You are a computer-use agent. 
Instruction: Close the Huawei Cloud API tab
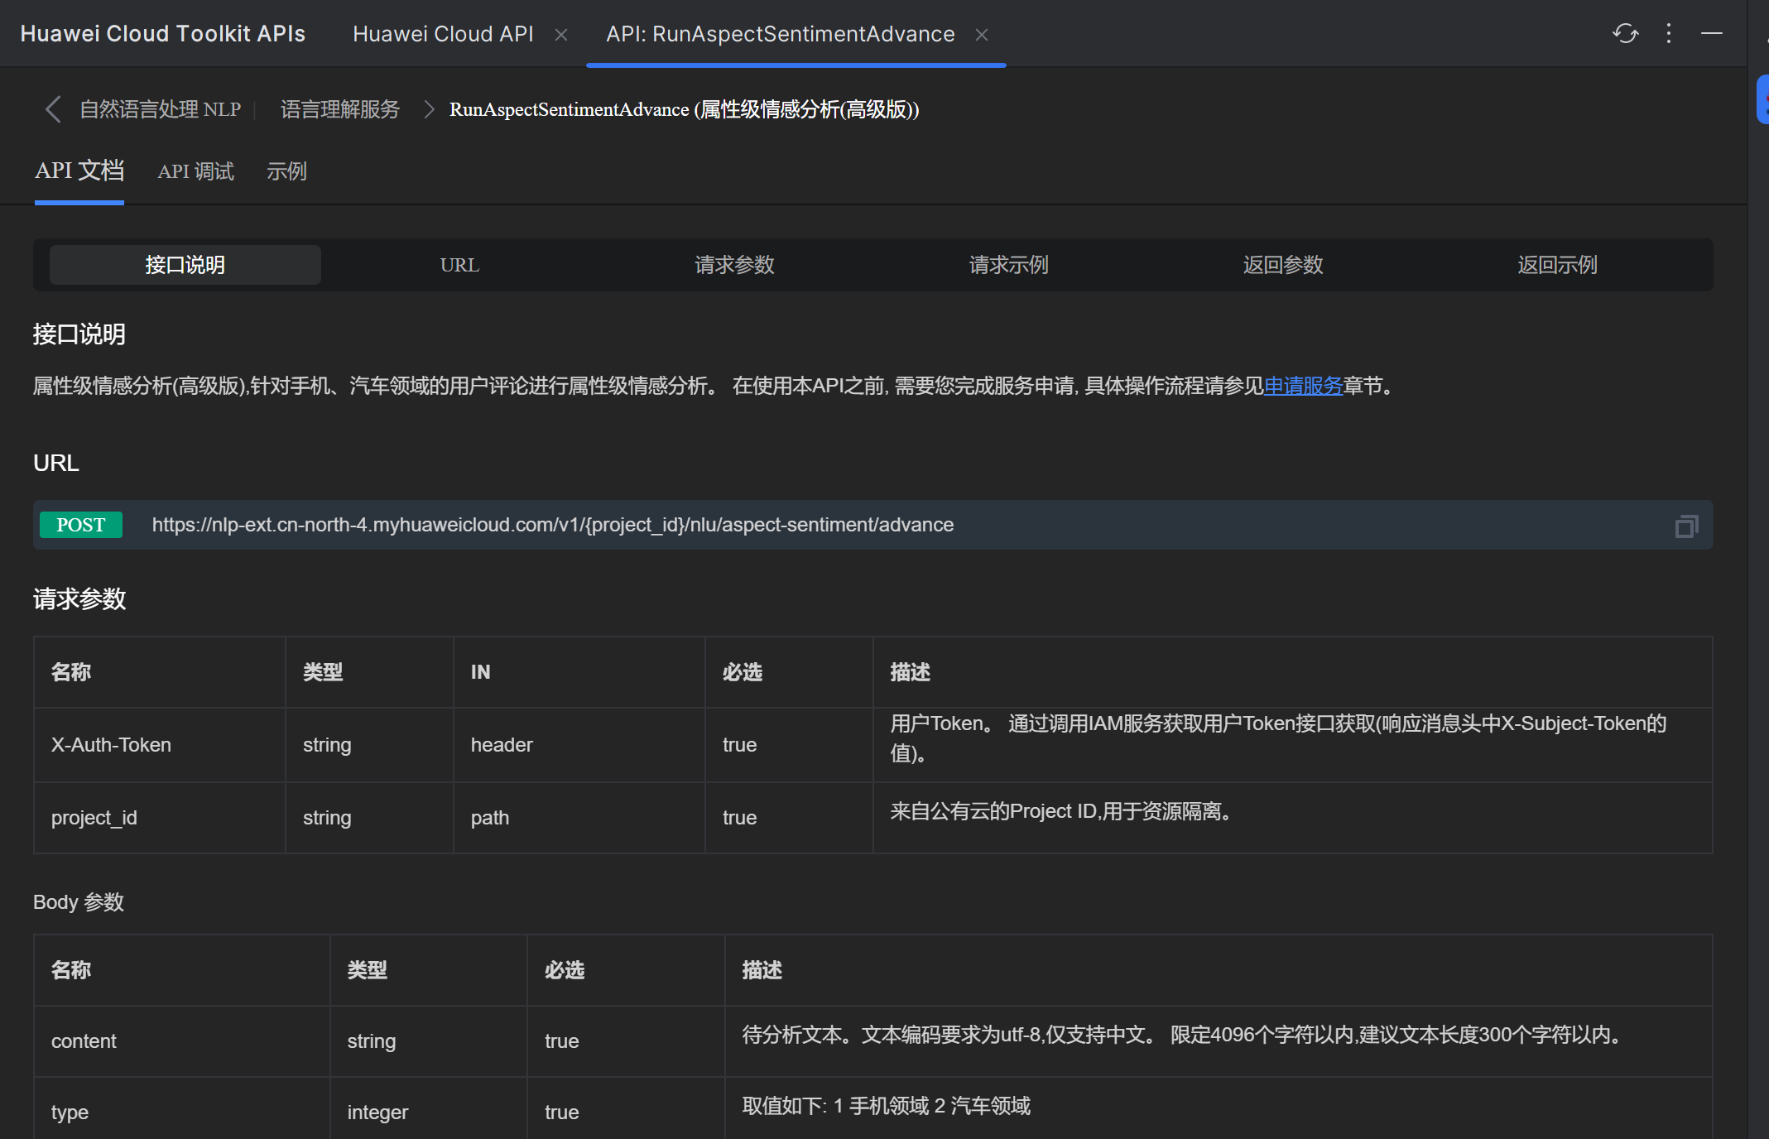click(561, 35)
